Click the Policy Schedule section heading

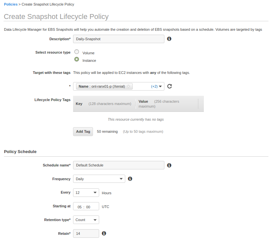tap(20, 151)
